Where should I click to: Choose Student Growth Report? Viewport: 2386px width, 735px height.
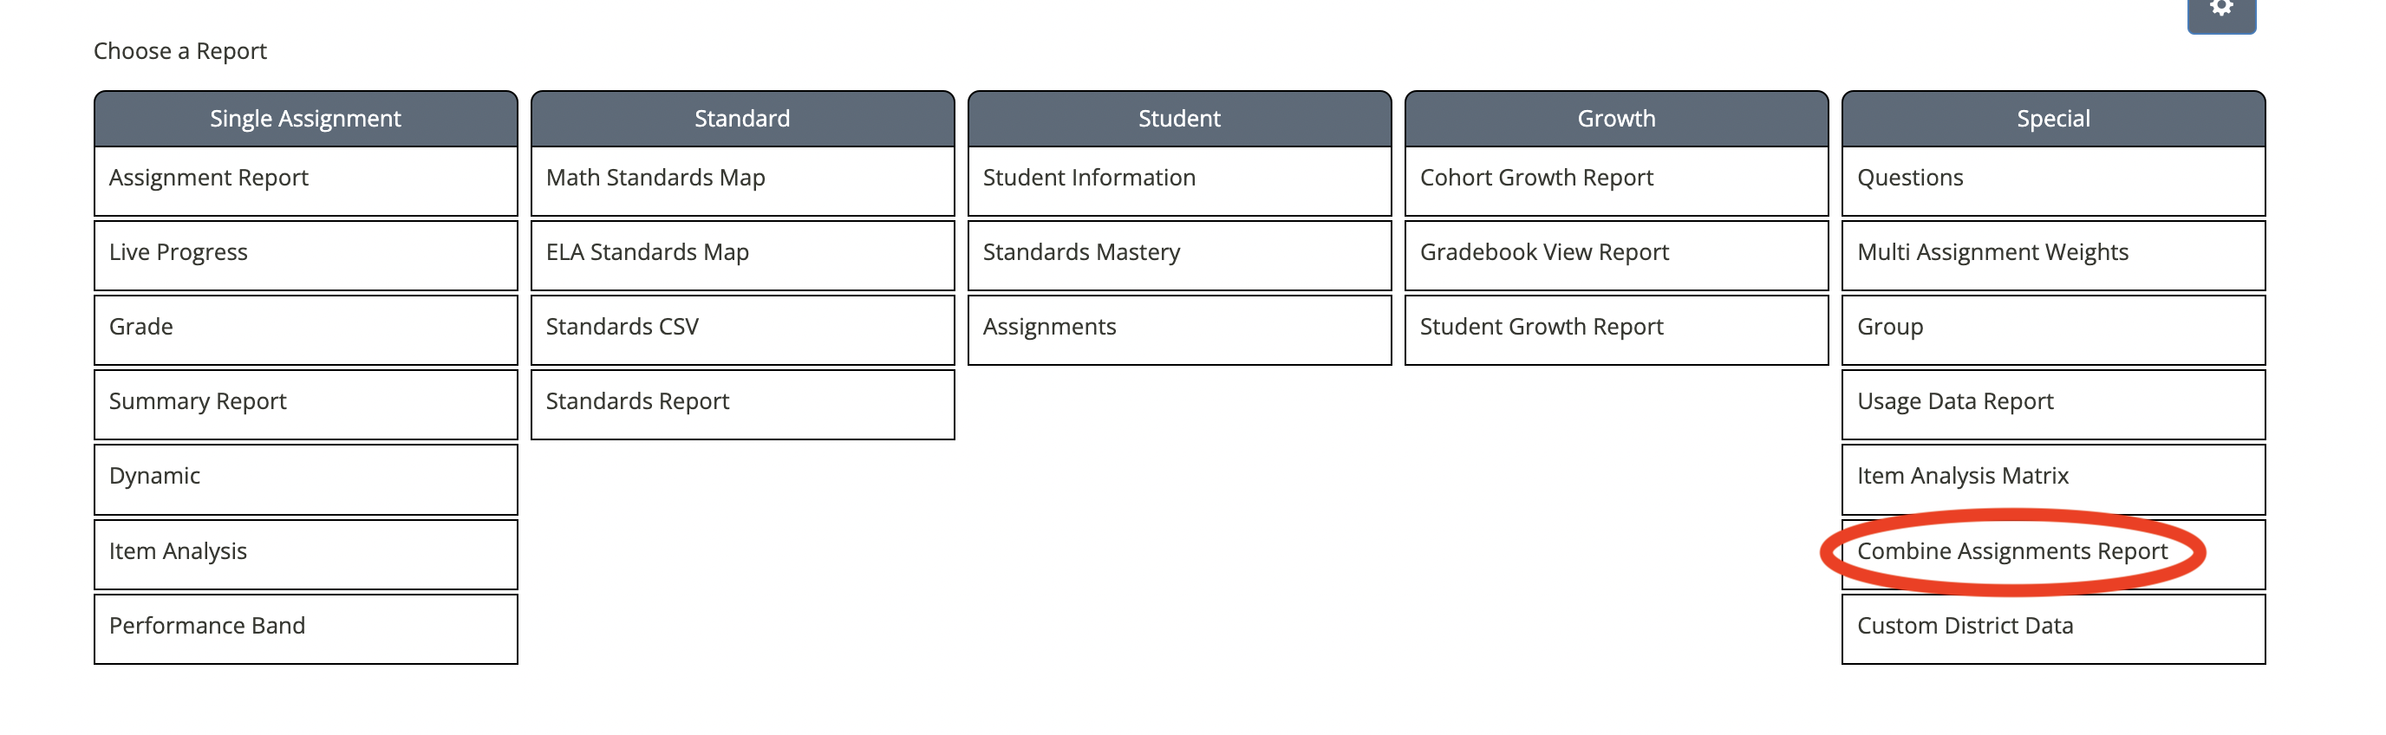(x=1615, y=328)
